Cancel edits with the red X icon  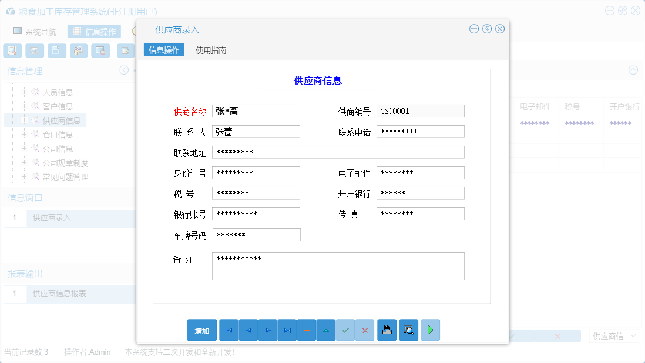coord(364,330)
